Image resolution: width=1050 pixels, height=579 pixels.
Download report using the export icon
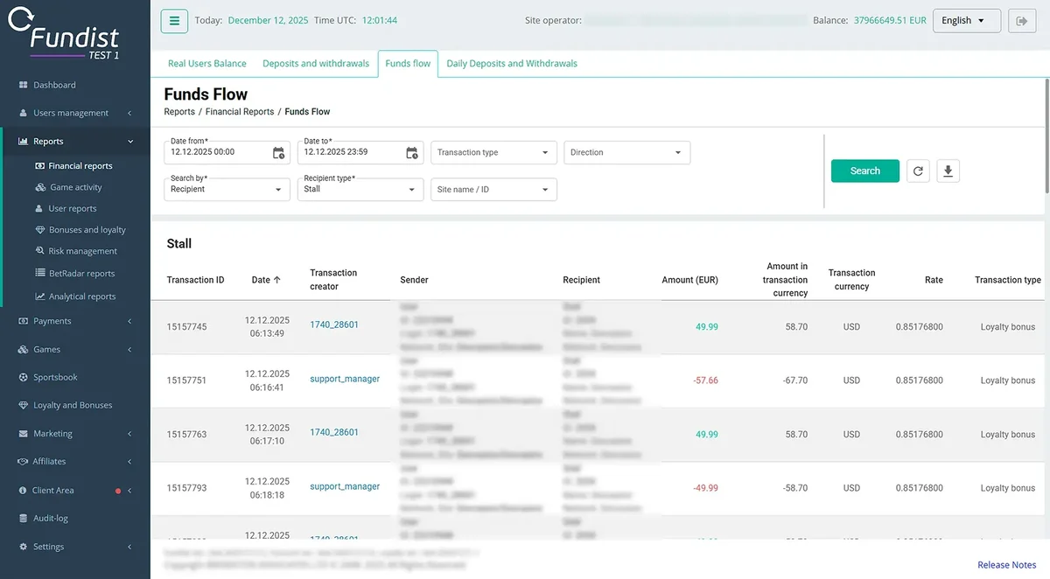pos(948,171)
